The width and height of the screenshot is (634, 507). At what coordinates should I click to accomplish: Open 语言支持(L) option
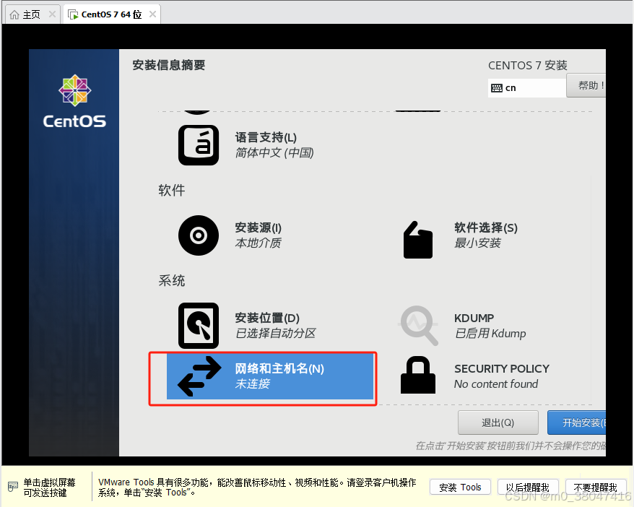(266, 137)
